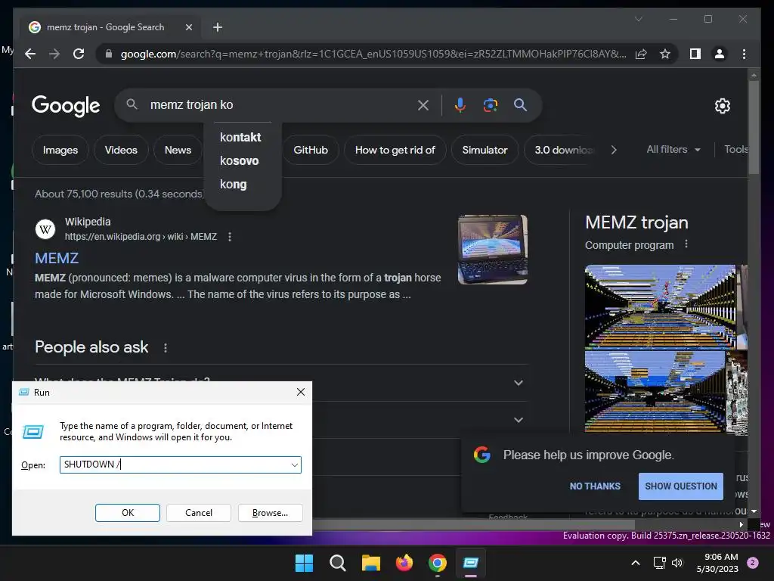Switch to the News filter

(x=178, y=150)
